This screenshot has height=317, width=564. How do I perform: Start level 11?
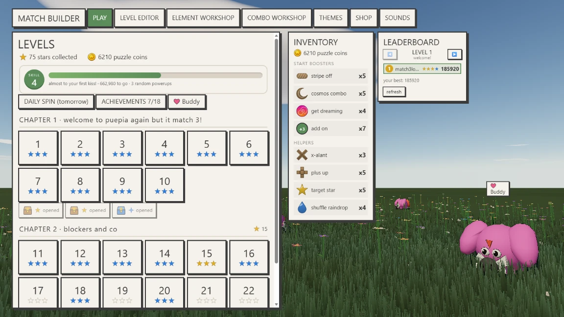(38, 257)
